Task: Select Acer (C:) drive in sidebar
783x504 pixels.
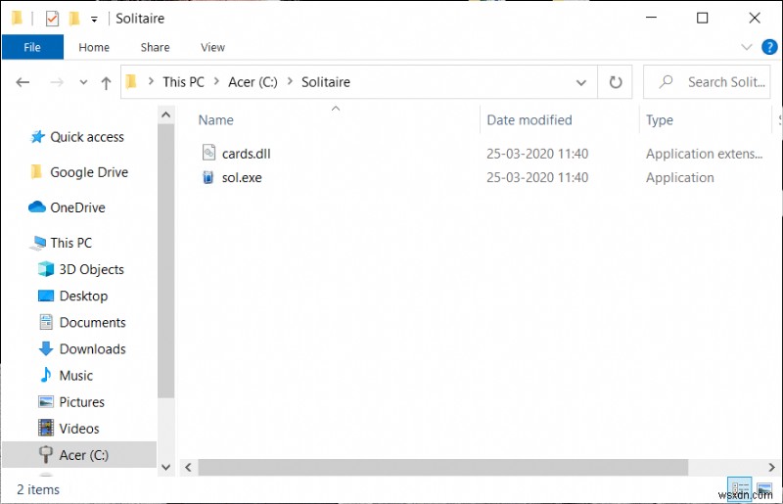Action: tap(79, 454)
